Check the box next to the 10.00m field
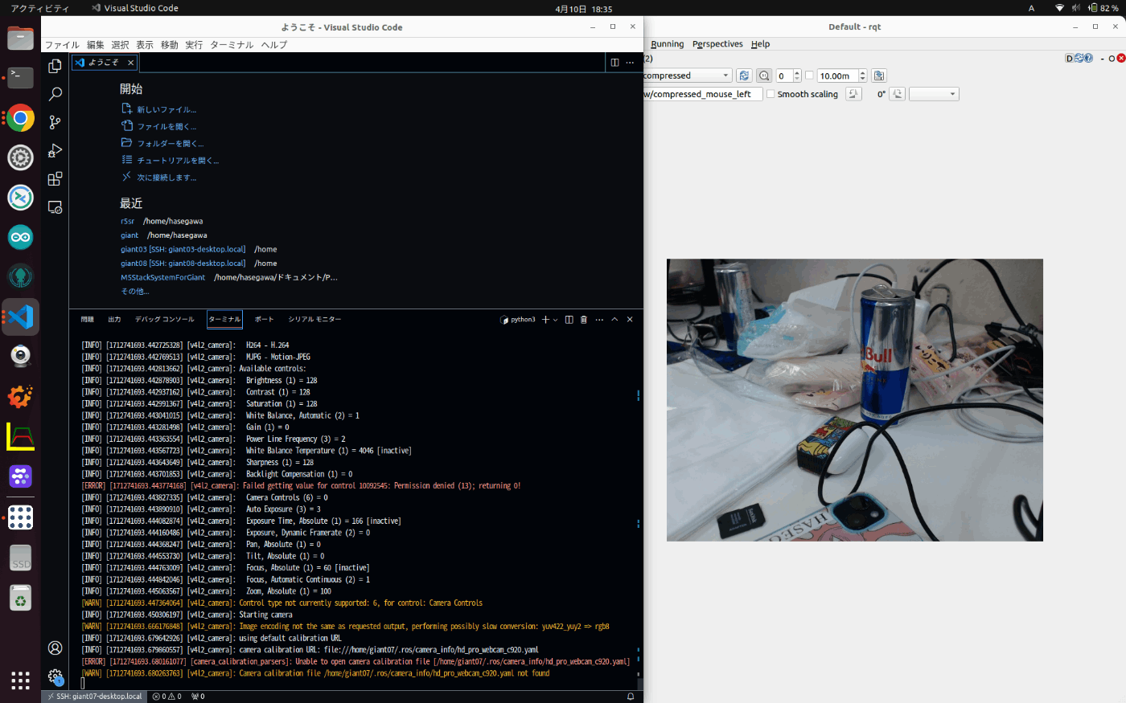The width and height of the screenshot is (1126, 703). coord(810,75)
